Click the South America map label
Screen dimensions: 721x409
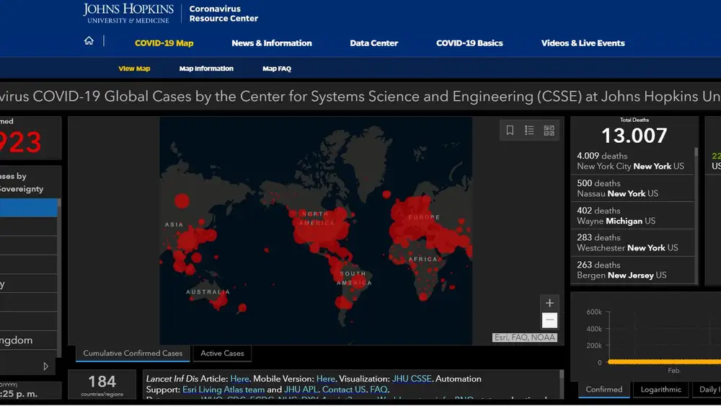[353, 278]
